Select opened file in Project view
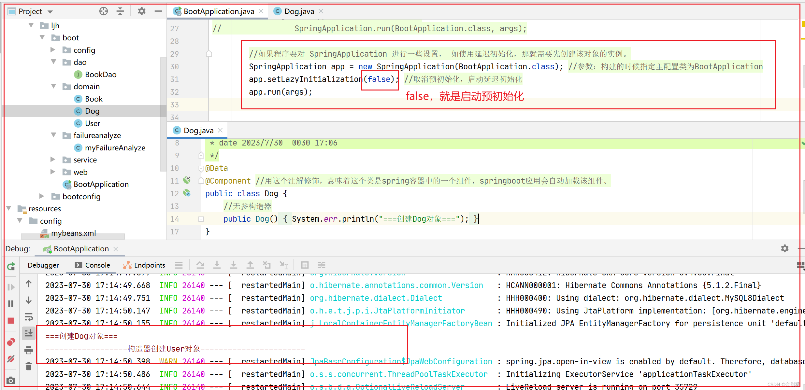 coord(103,11)
